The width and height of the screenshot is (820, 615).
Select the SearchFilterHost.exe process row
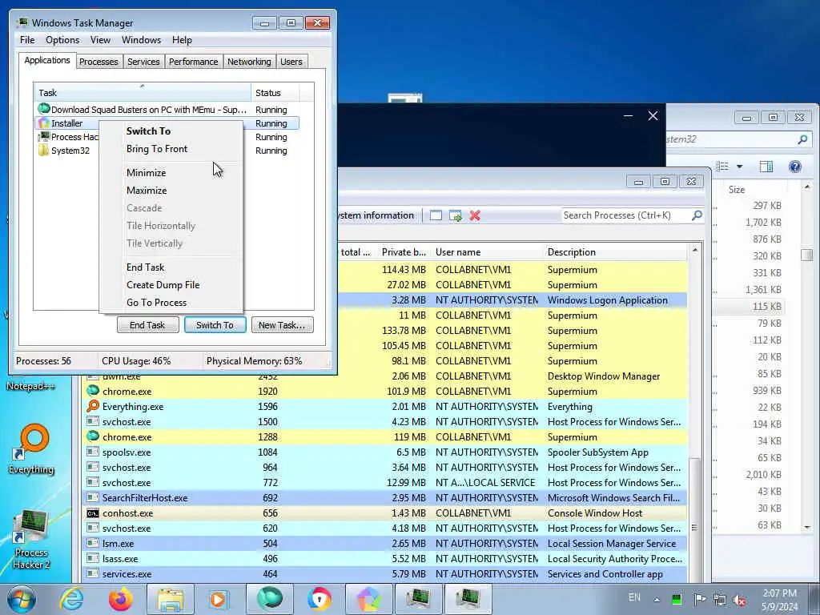pos(385,498)
